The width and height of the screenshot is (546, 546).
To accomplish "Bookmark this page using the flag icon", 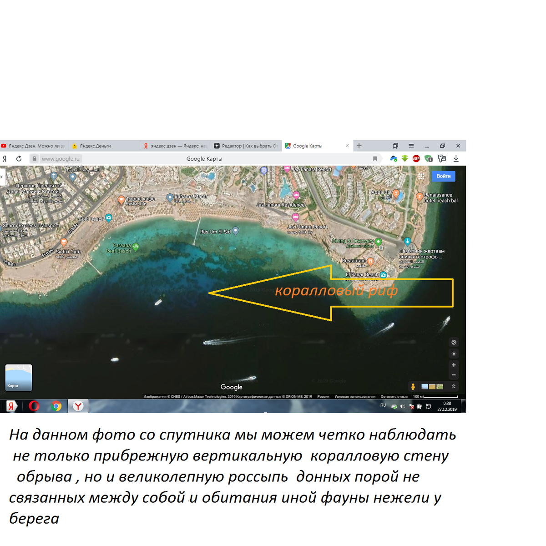I will point(375,158).
